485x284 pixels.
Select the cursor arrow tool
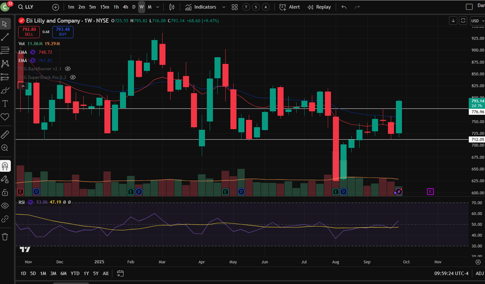tap(5, 24)
